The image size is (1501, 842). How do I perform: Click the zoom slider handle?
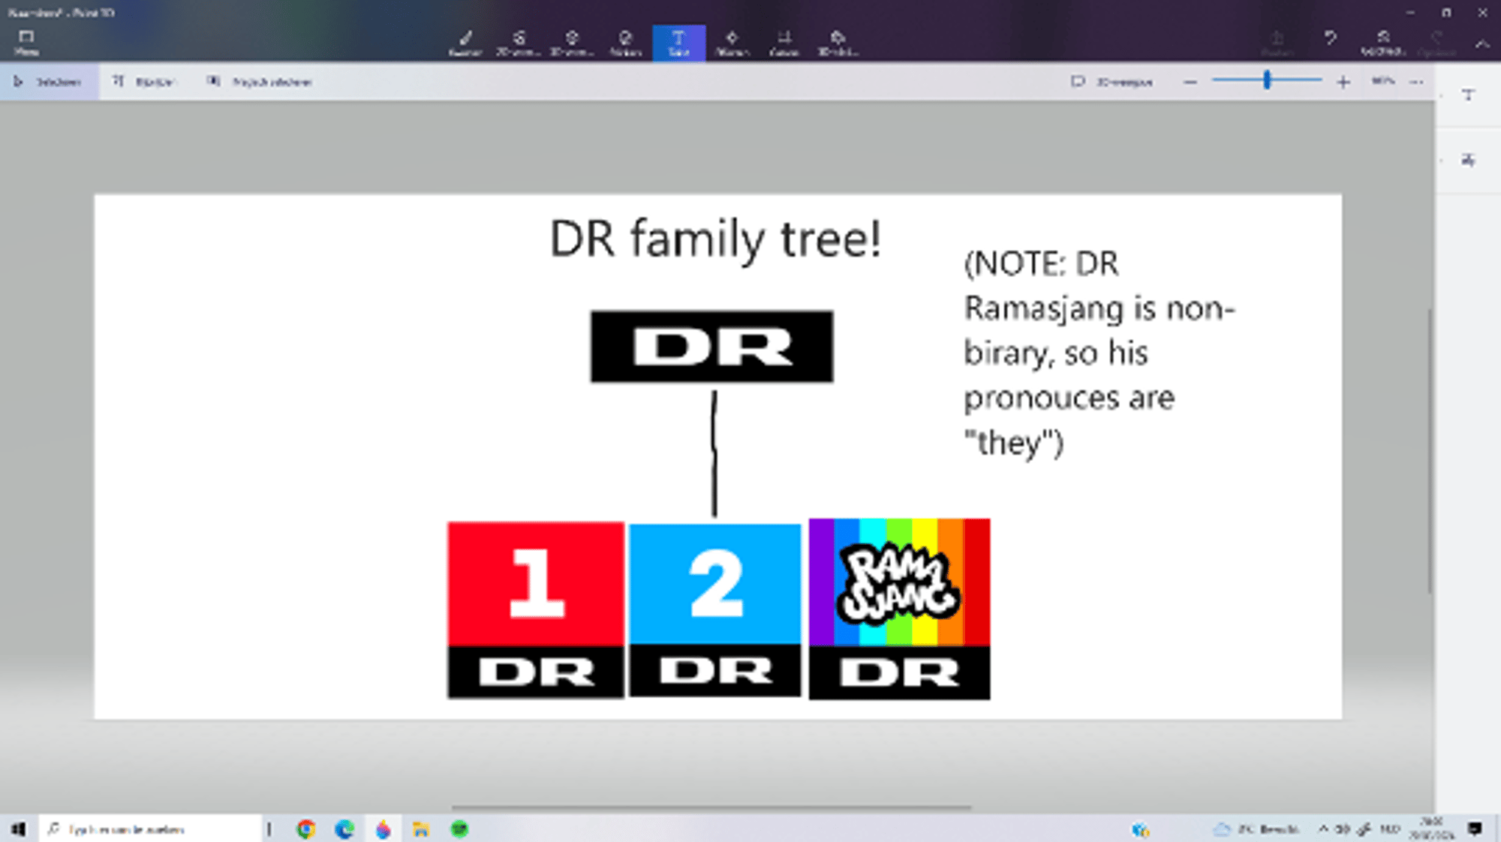point(1267,80)
